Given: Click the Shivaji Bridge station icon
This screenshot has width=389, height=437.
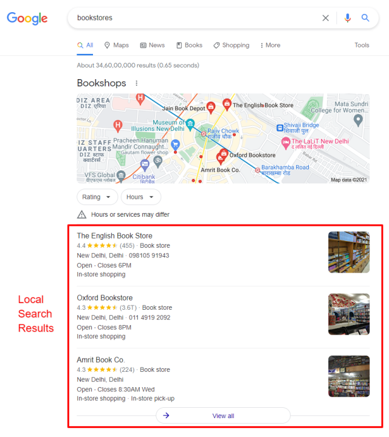Looking at the screenshot, I should (280, 128).
